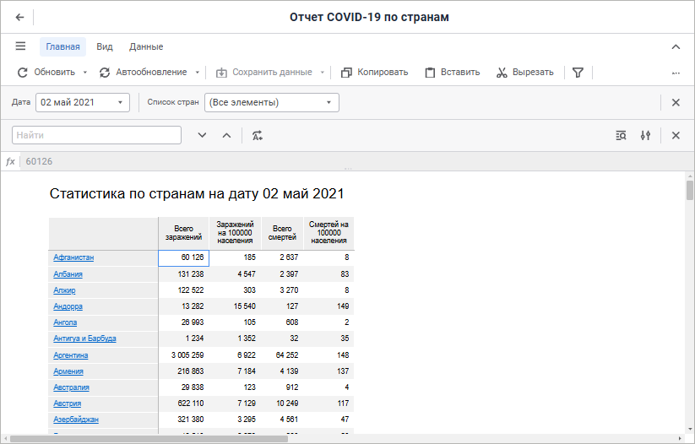Click the filter funnel icon
Screen dimensions: 695x444
(578, 73)
